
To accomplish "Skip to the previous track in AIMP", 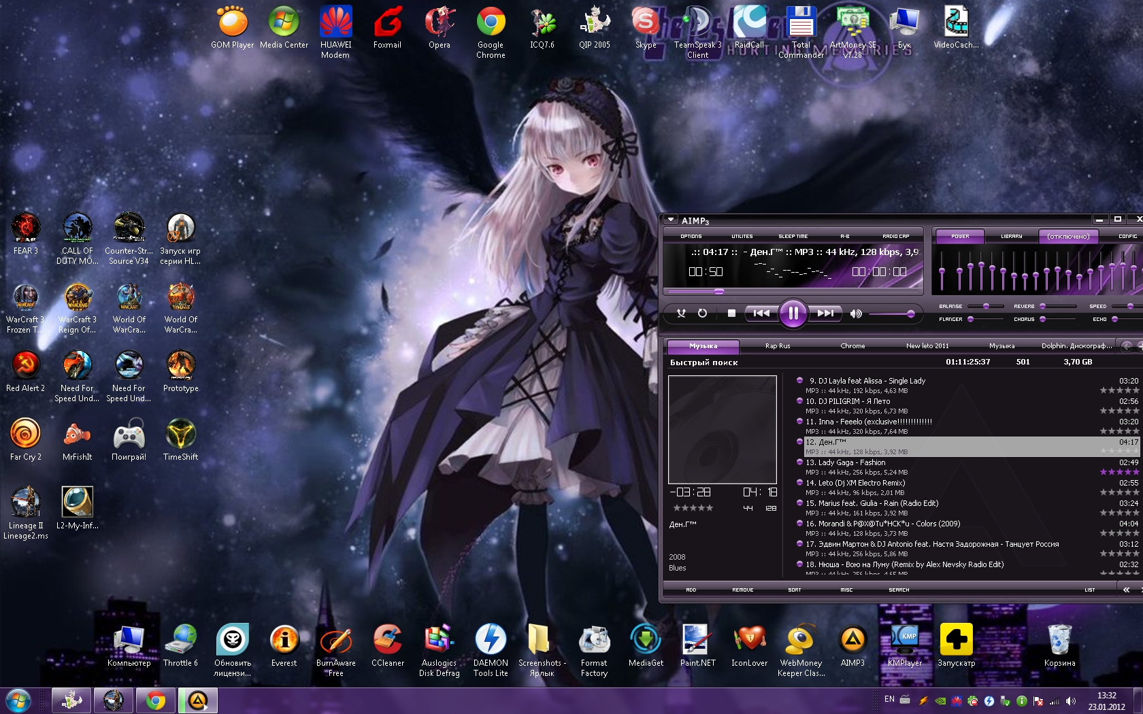I will tap(761, 313).
